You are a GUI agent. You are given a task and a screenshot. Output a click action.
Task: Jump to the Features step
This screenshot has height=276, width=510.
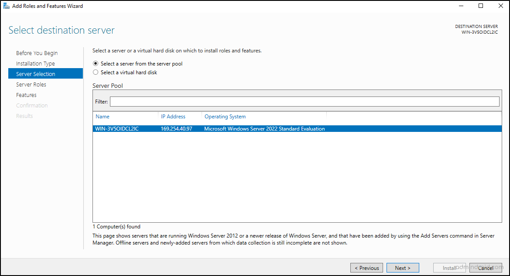26,95
